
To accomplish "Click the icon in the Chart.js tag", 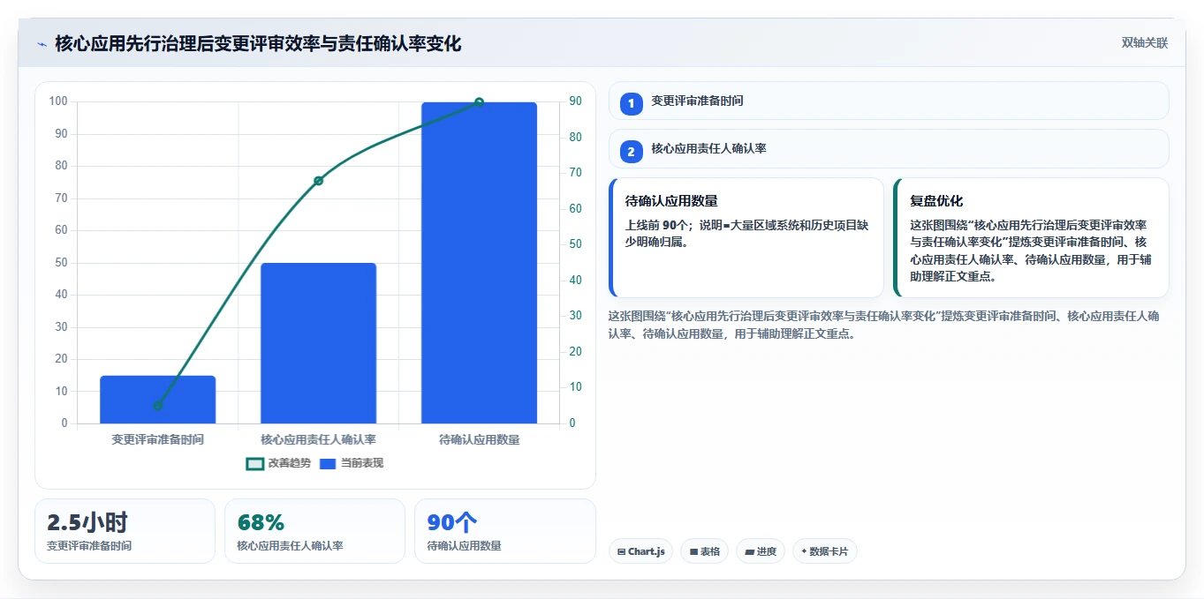I will tap(622, 552).
